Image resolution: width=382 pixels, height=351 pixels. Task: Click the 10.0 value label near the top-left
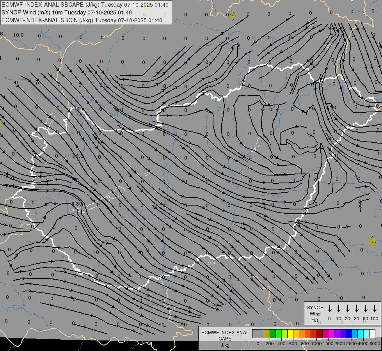coord(18,35)
